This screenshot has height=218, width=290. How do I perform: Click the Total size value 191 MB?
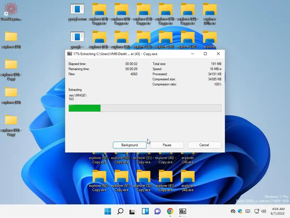click(x=216, y=64)
